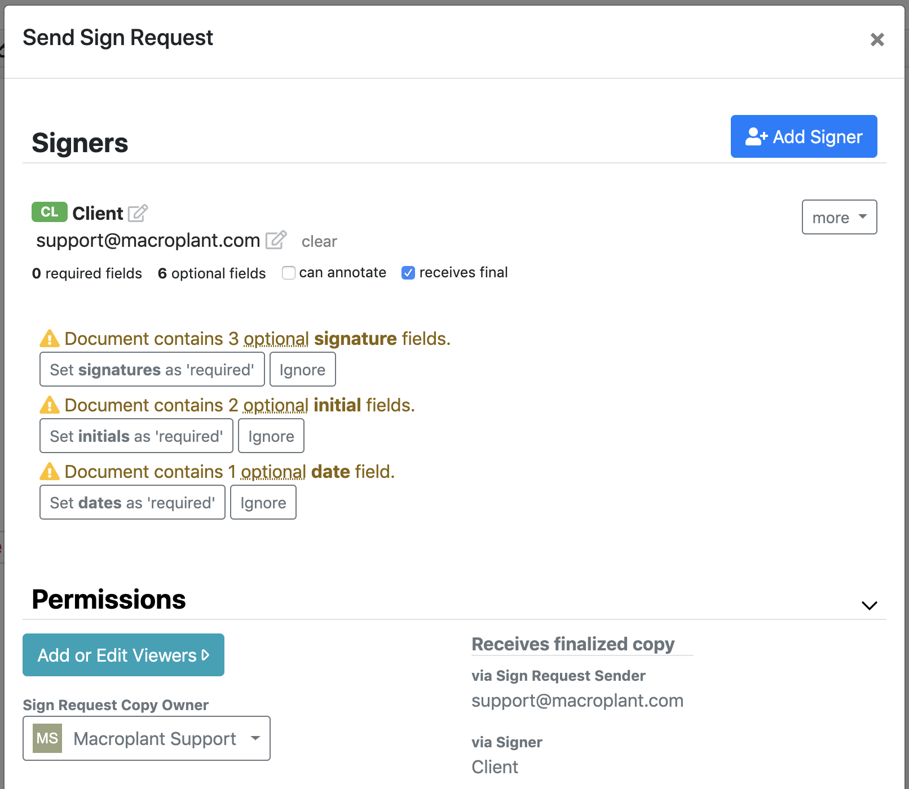Click the warning triangle near initial fields message

point(50,405)
